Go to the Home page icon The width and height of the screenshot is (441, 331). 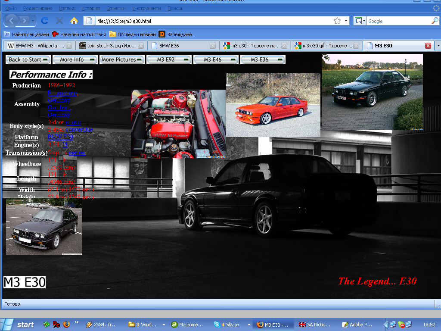click(x=74, y=21)
